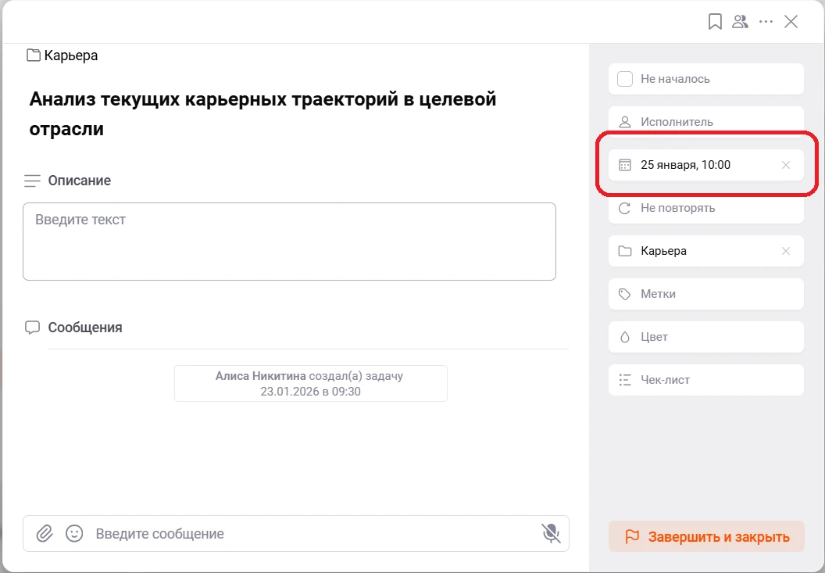Open the participants icon at top
Screen dimensions: 825x573
(x=740, y=22)
